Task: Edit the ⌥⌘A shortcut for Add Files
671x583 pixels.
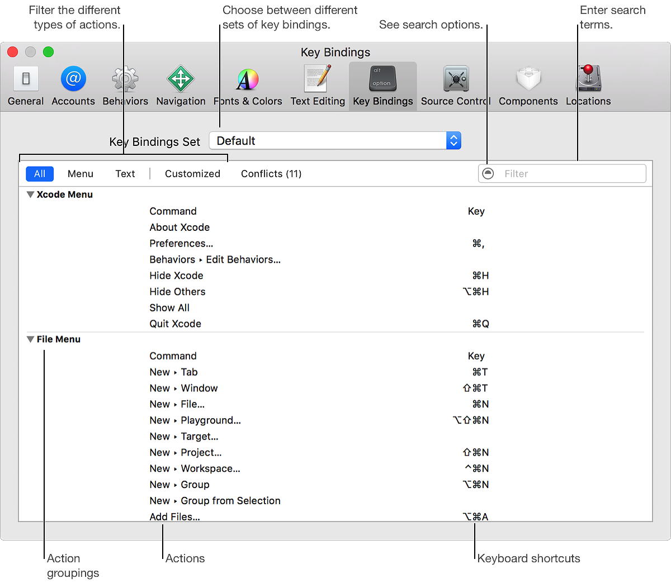Action: [x=475, y=516]
